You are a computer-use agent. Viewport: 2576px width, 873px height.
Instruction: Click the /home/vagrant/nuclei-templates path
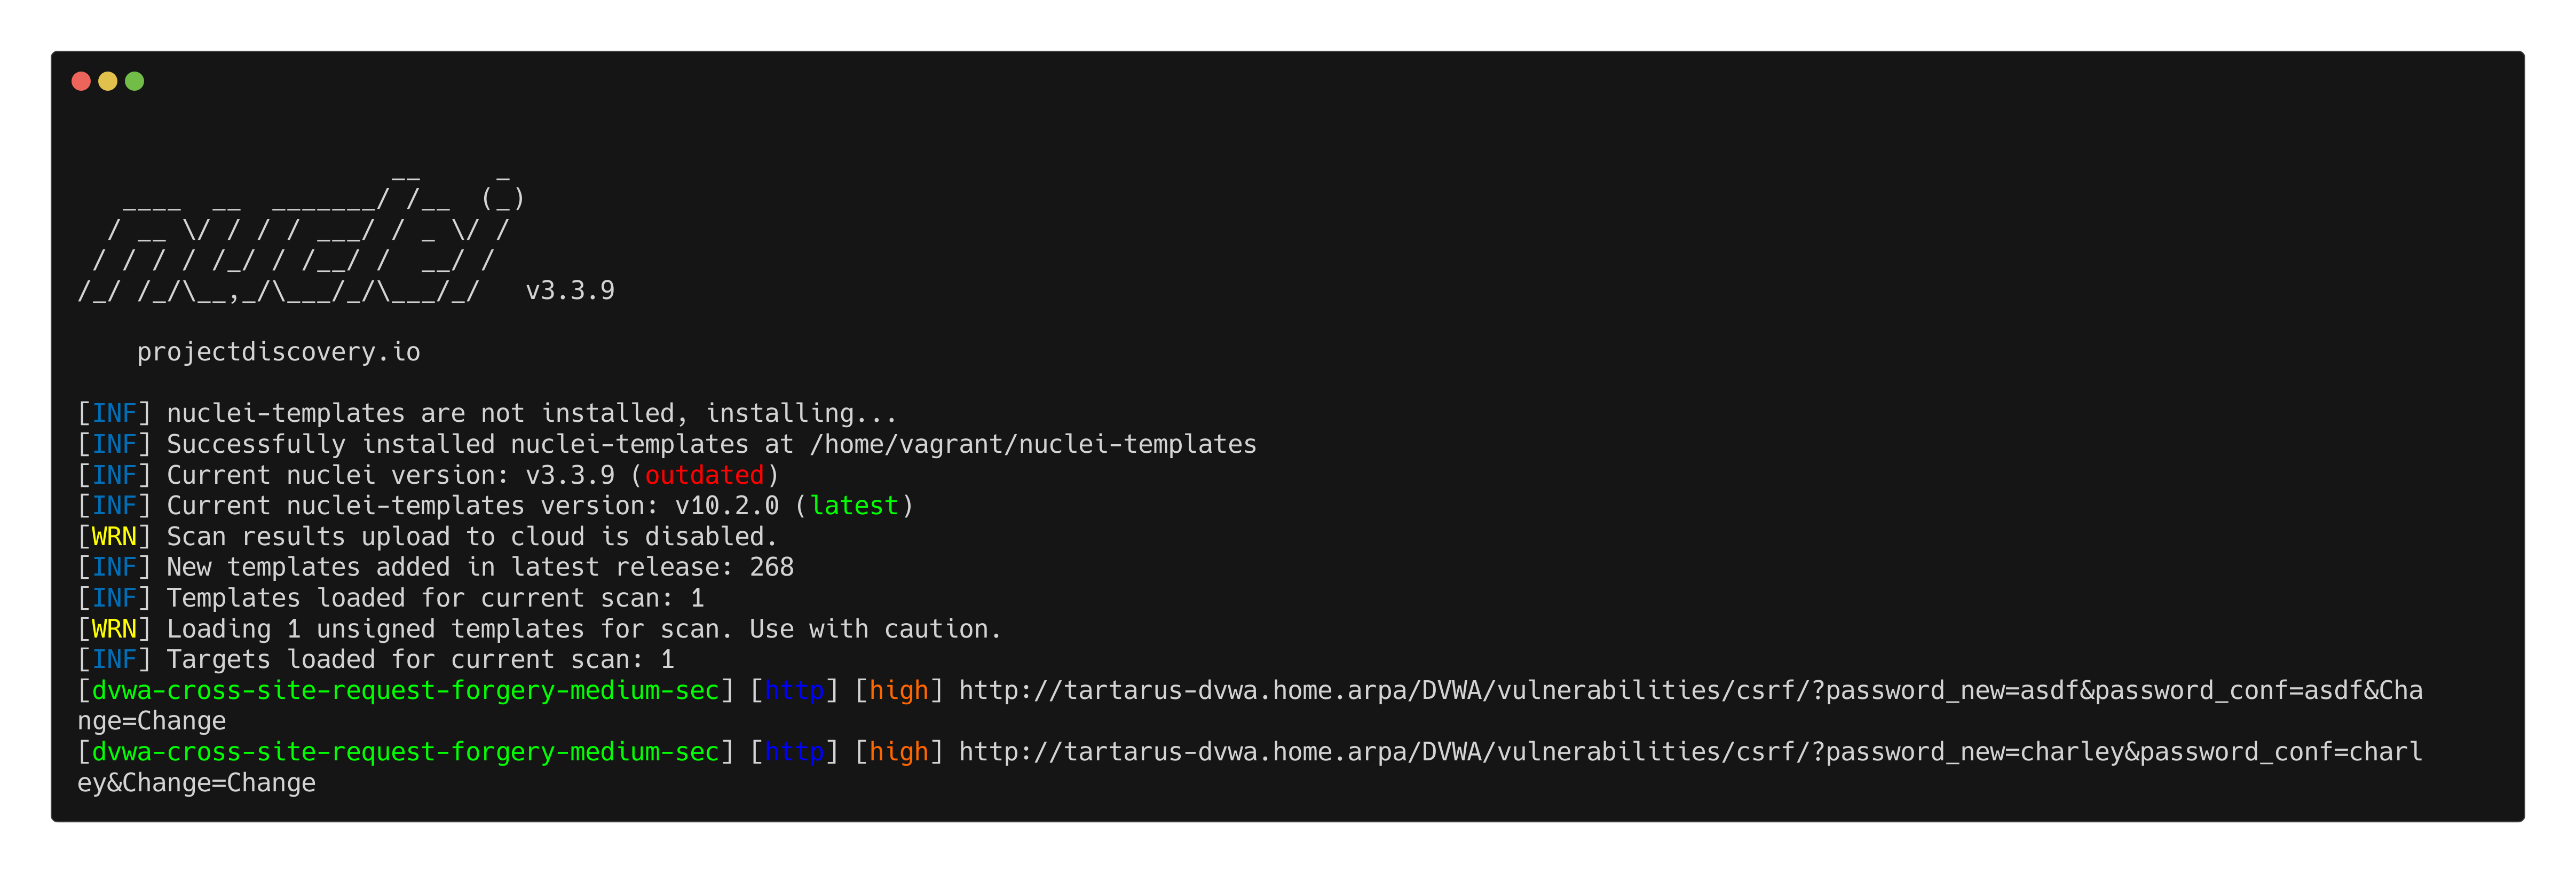click(x=1033, y=444)
